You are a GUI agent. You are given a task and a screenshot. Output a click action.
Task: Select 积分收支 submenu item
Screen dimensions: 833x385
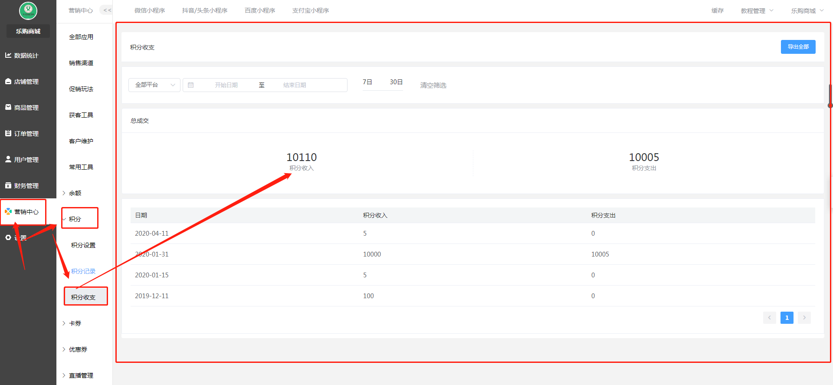click(83, 297)
